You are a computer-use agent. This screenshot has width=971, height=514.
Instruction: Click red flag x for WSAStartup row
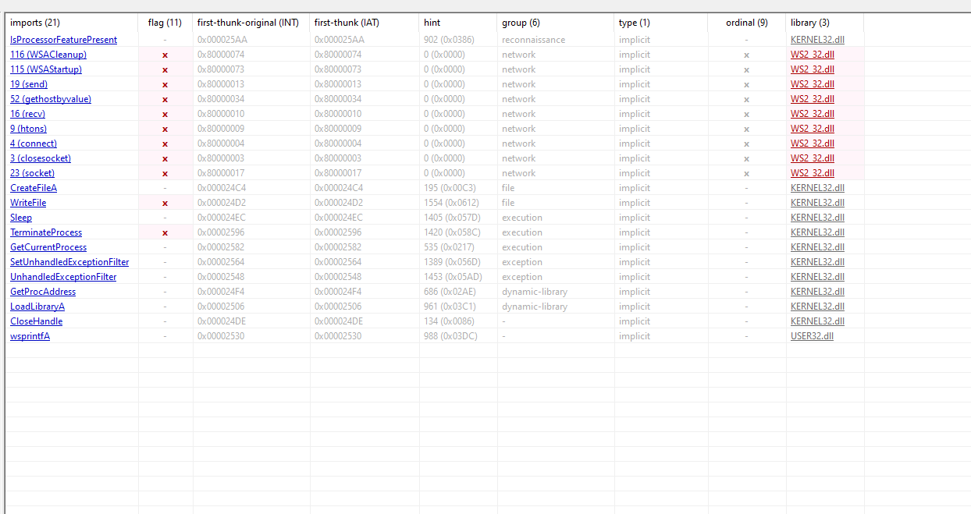click(x=165, y=69)
